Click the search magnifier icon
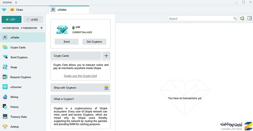253x131 pixels. 235,19
